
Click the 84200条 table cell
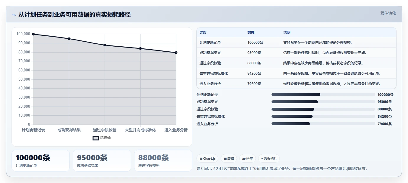click(254, 73)
